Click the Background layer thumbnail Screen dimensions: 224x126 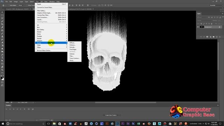click(x=202, y=27)
